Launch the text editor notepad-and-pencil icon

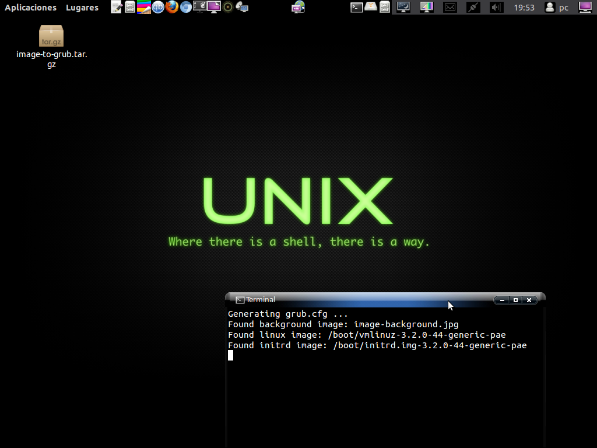click(116, 7)
